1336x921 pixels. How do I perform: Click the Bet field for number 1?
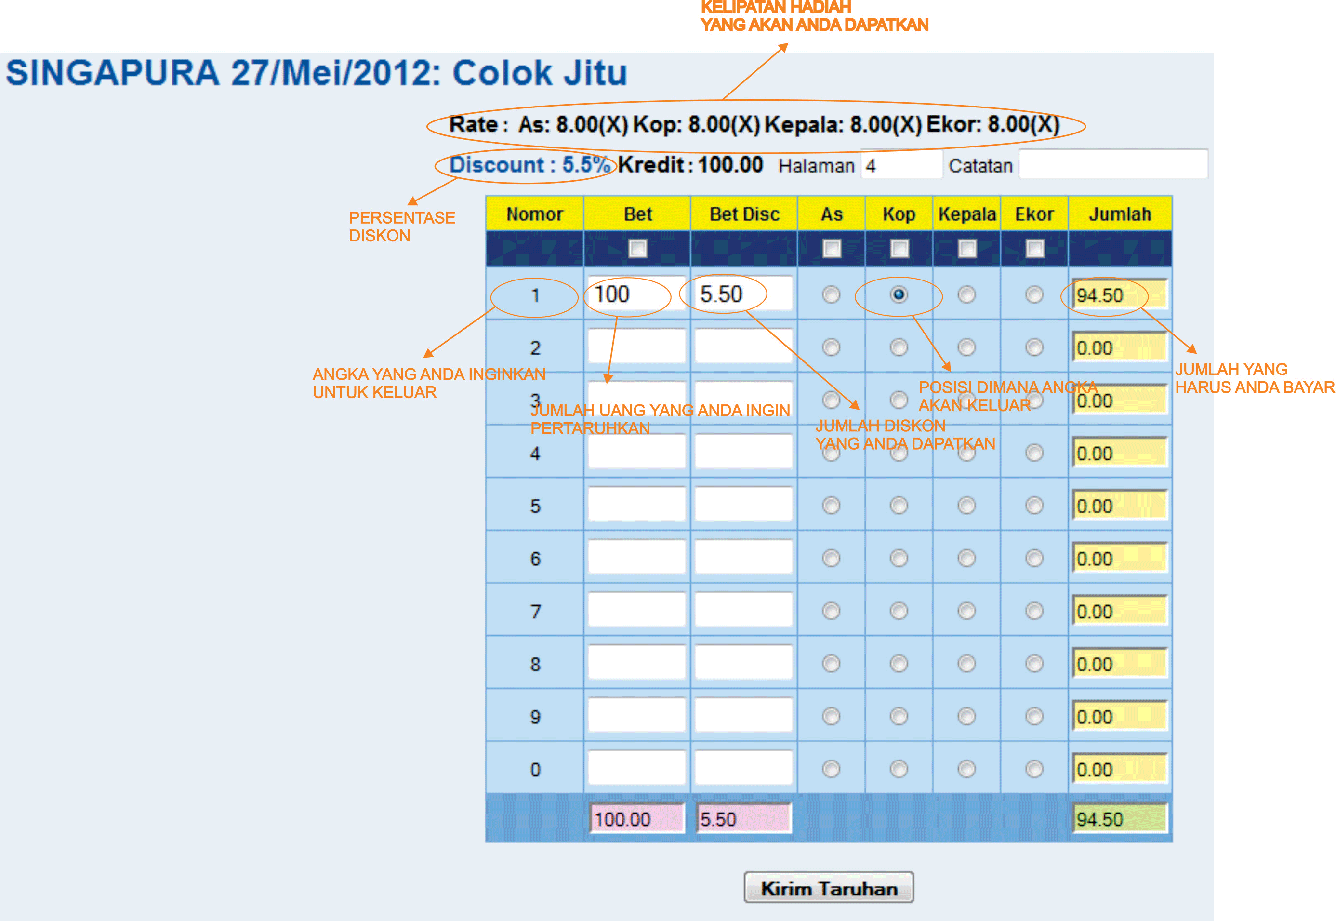(x=637, y=294)
